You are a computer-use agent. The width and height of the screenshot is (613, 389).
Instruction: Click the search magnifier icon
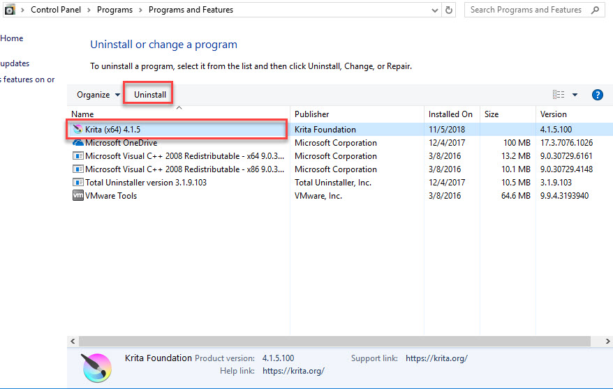pos(595,10)
